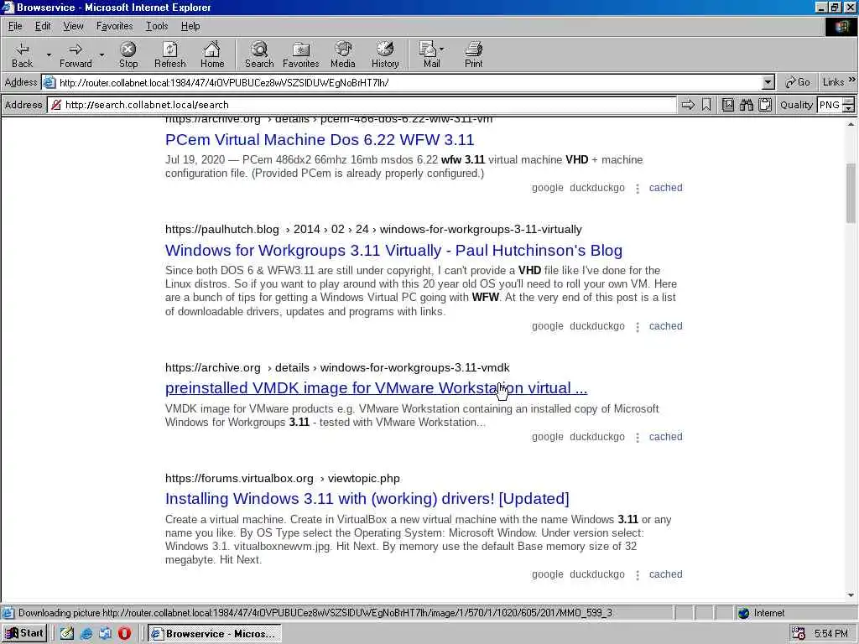Open the Media toolbar button

343,55
